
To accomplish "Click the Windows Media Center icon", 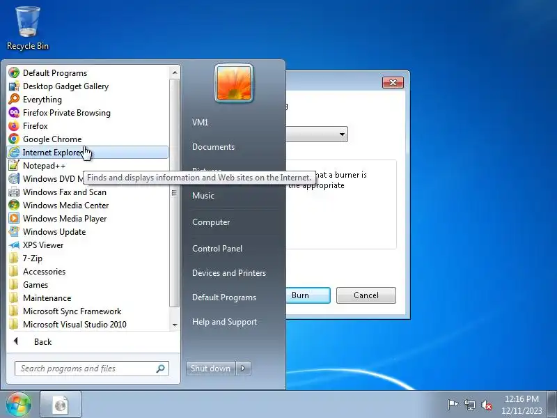I will click(14, 205).
